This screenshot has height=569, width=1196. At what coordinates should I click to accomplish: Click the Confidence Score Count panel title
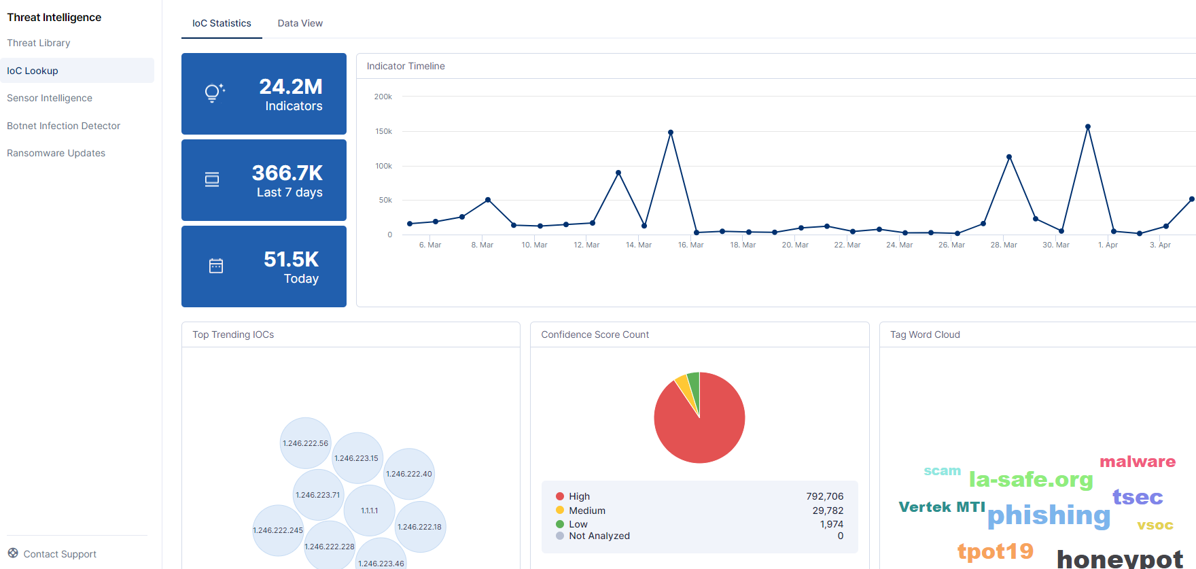point(595,334)
